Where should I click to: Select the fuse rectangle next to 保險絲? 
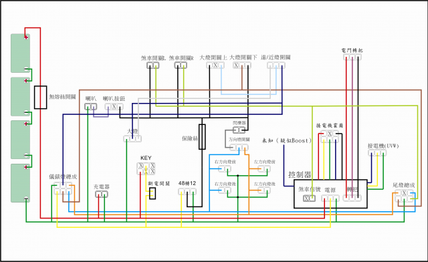[202, 137]
